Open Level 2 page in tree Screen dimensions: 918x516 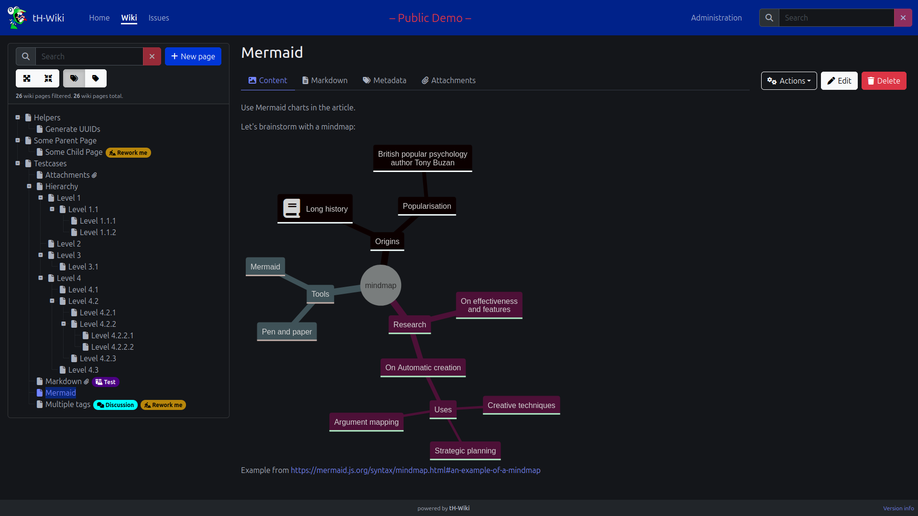68,244
